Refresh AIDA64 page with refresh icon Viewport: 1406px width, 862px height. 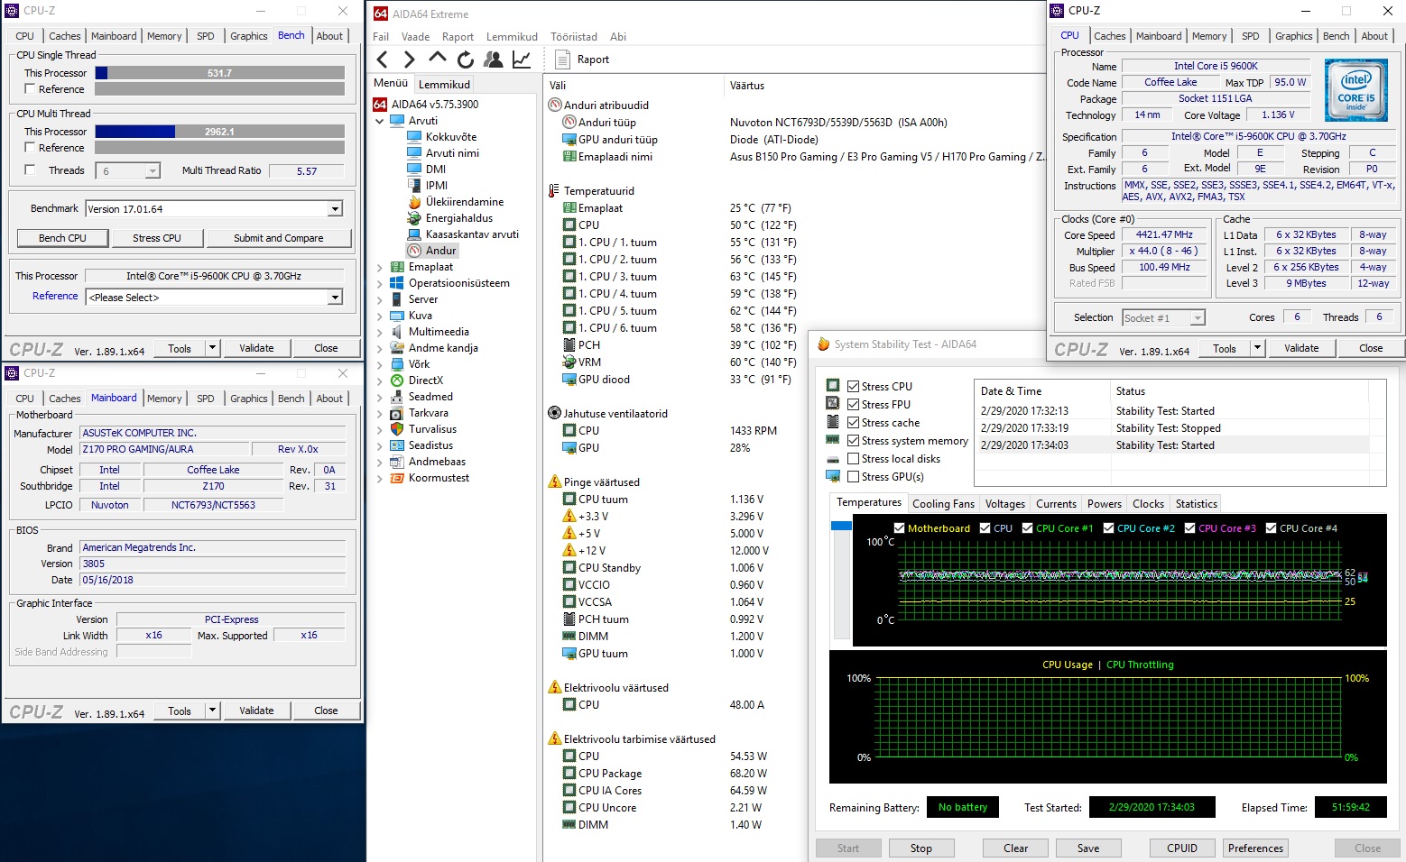[466, 60]
